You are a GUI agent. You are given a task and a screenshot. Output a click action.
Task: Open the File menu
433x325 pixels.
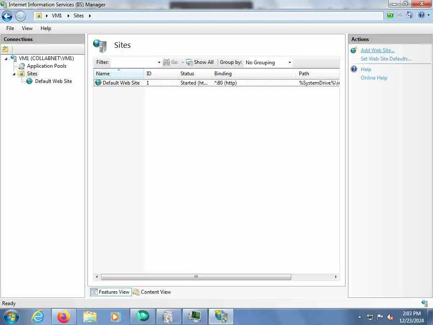[10, 28]
